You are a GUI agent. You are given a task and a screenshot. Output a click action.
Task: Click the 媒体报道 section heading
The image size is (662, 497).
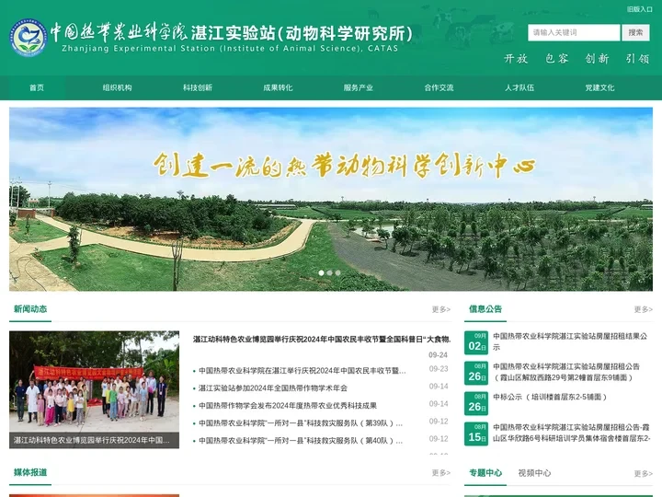pos(30,472)
